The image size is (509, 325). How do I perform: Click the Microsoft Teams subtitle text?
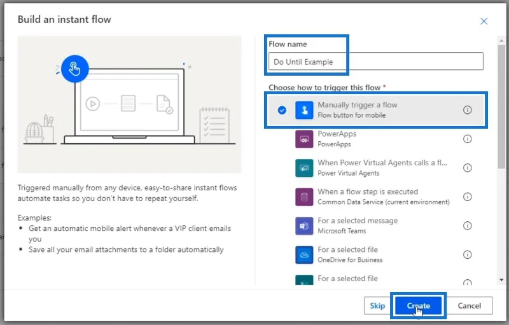point(342,231)
